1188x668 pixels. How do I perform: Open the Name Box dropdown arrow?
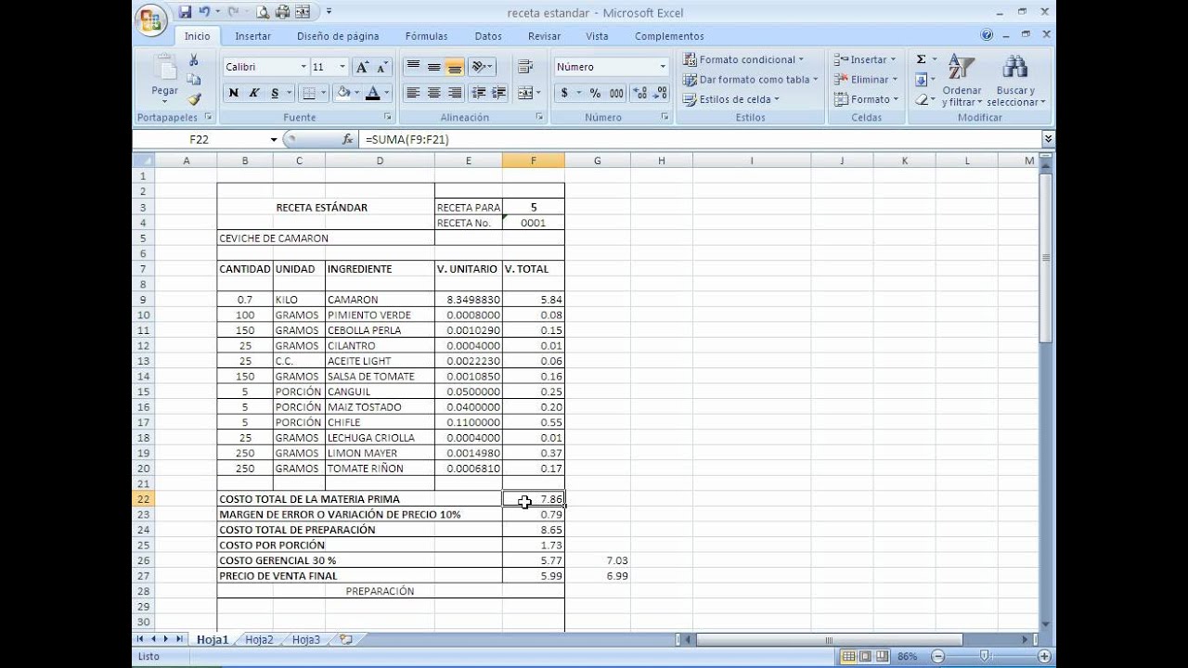[x=274, y=139]
